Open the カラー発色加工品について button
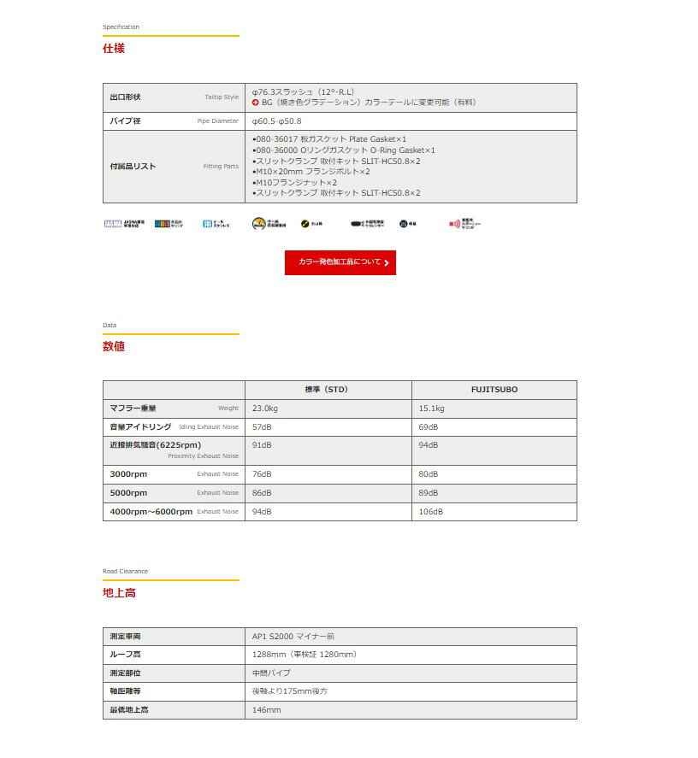 click(340, 262)
